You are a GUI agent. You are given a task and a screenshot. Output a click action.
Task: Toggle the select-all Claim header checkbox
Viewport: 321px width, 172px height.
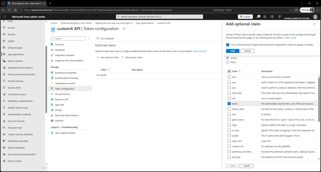pyautogui.click(x=229, y=71)
